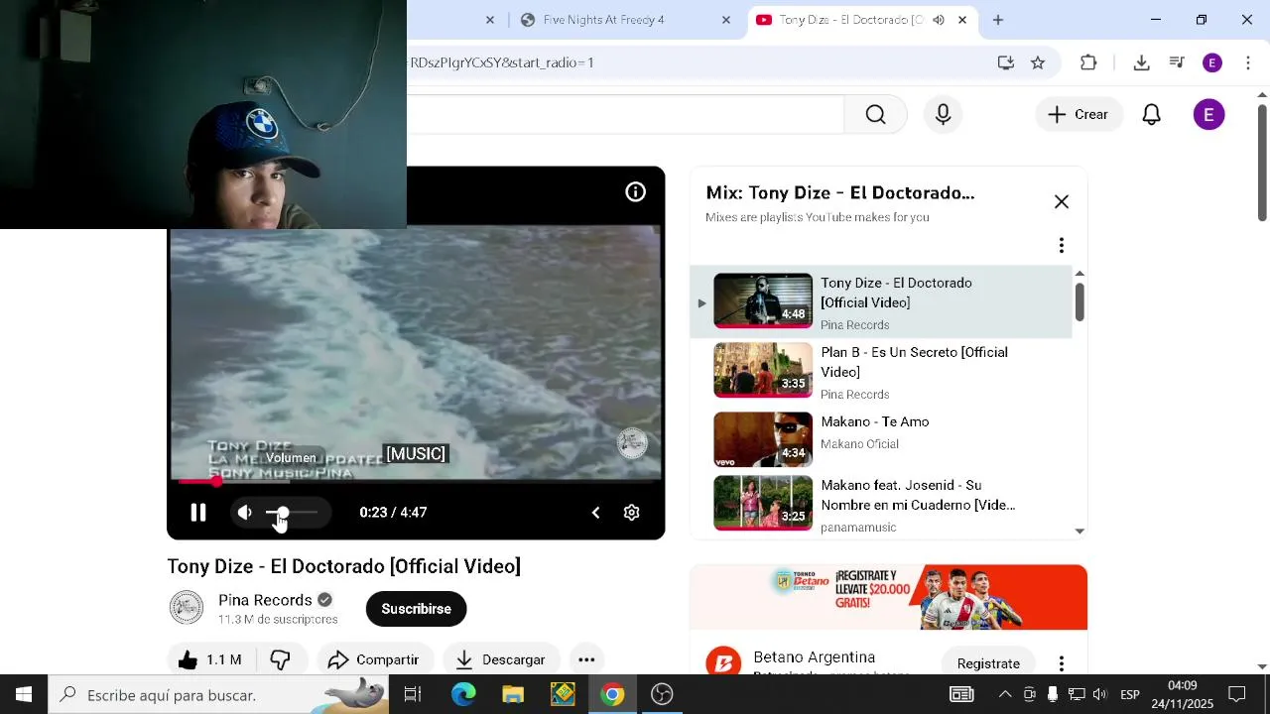
Task: Play Makano - Te Amo
Action: tap(881, 438)
